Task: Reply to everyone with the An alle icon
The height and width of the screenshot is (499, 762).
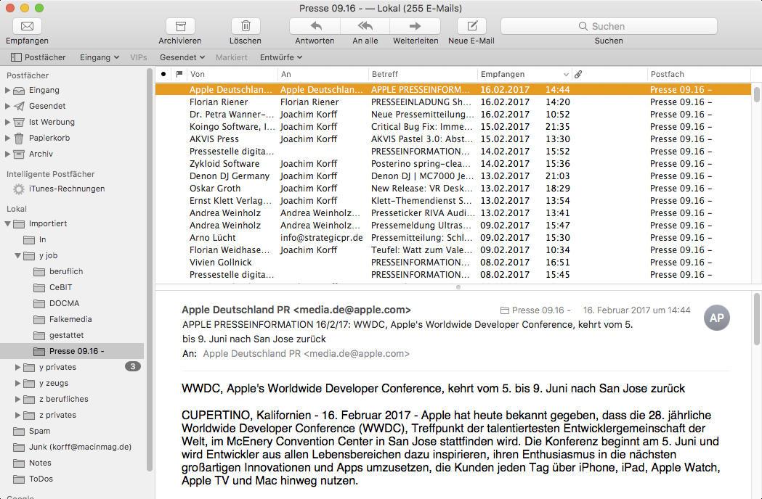Action: coord(365,26)
